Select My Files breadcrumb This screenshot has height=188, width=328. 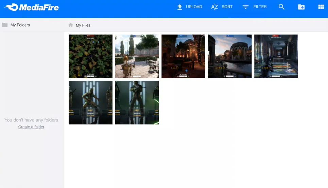pos(83,25)
